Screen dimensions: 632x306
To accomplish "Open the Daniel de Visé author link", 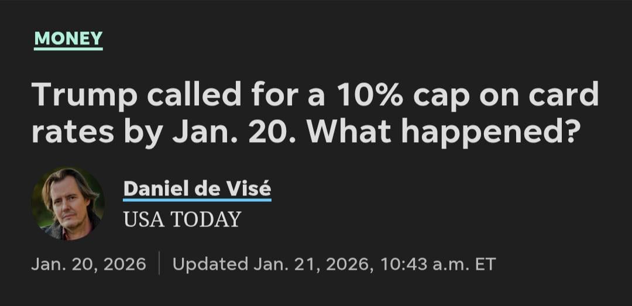I will 197,189.
